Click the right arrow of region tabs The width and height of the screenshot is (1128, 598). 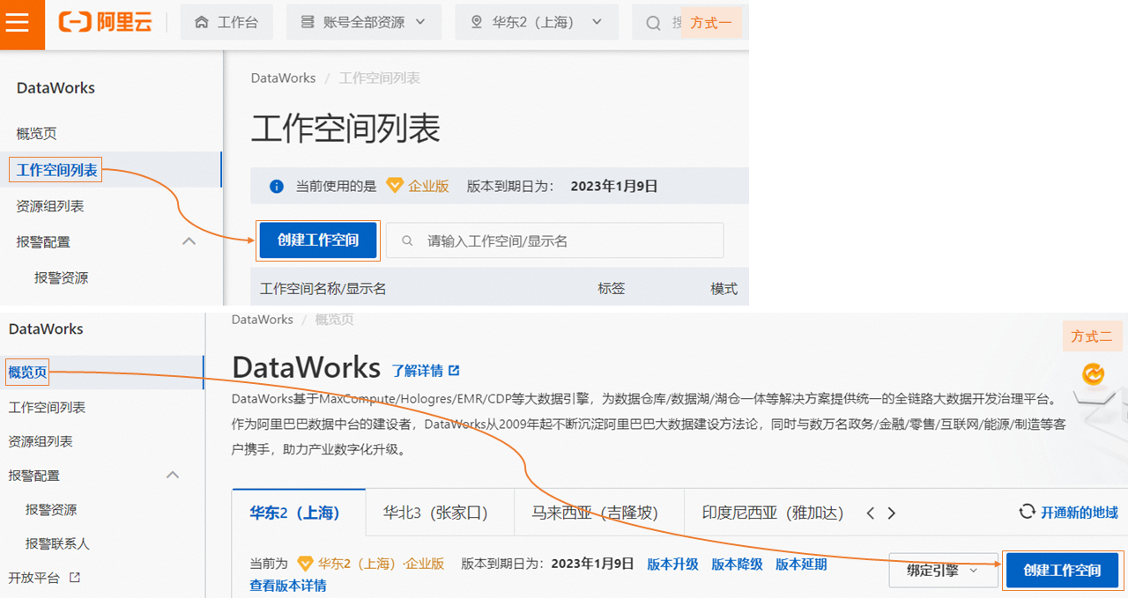[891, 513]
